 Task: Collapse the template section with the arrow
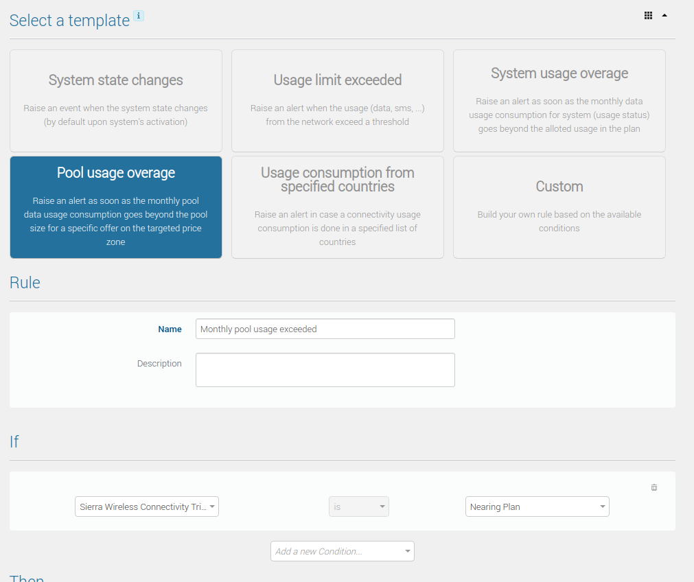click(x=664, y=15)
